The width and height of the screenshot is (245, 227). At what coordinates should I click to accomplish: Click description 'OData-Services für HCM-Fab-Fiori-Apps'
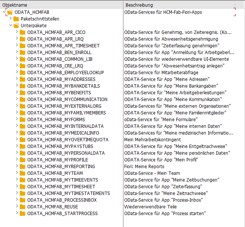(163, 12)
